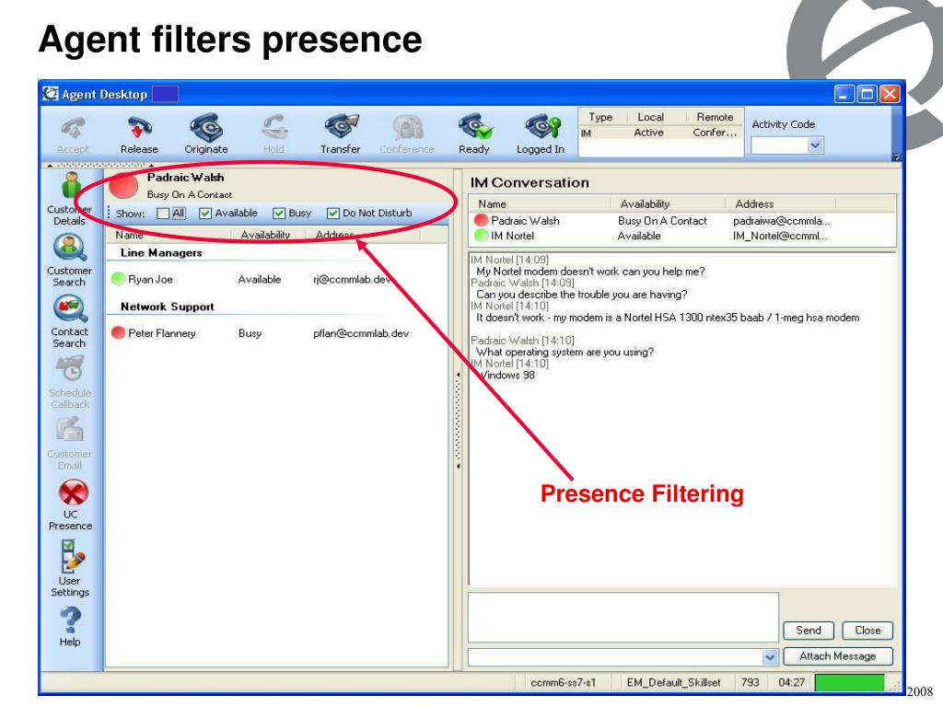
Task: Uncheck the Do Not Disturb filter
Action: (333, 214)
